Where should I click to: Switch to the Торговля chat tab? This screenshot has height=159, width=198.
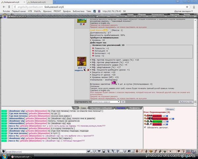click(121, 108)
